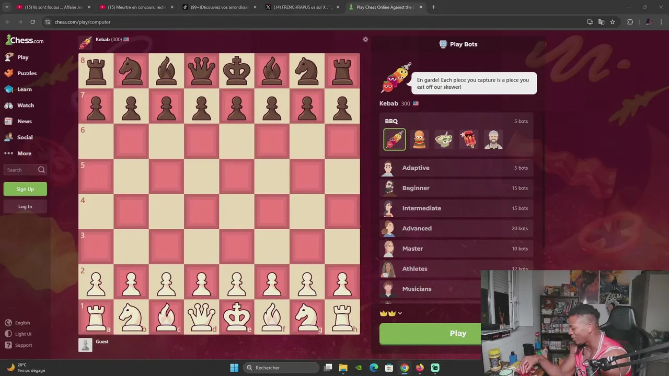
Task: Click the Guest player avatar below board
Action: tap(85, 345)
